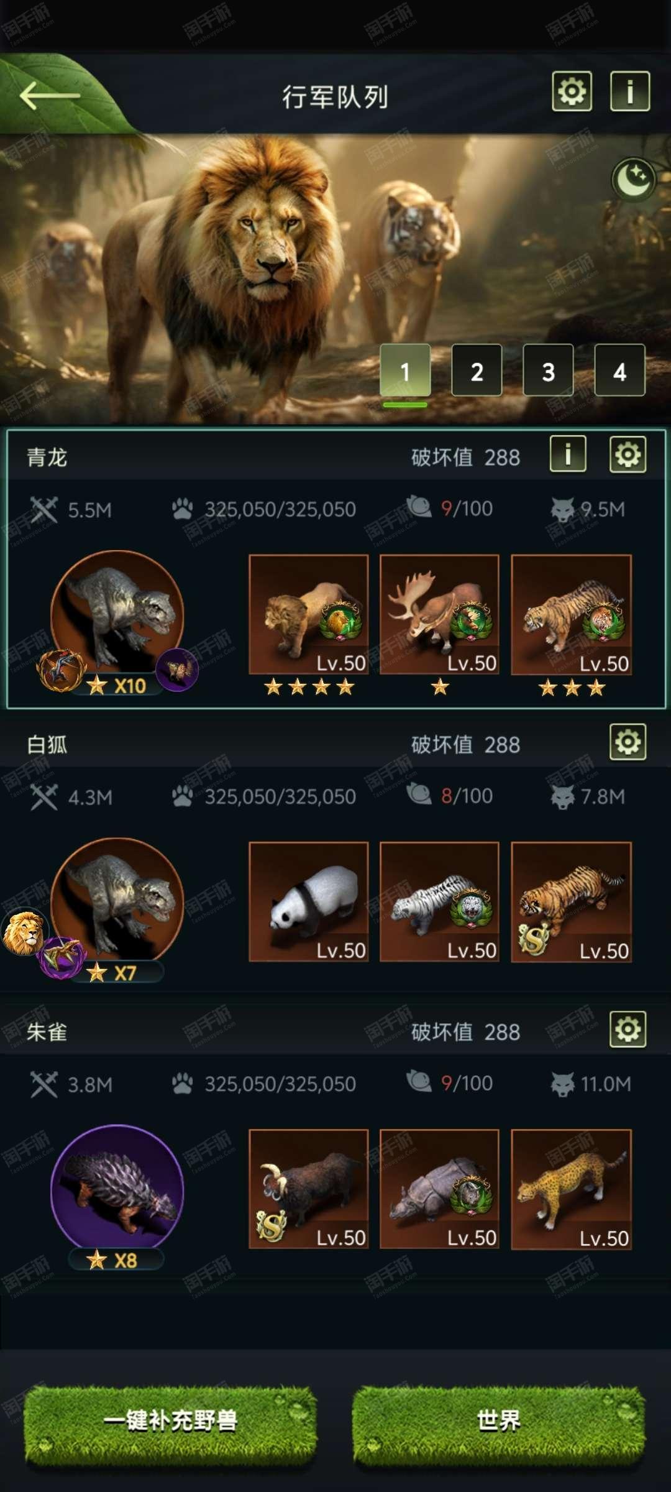Tap the 世界 button

click(499, 1421)
